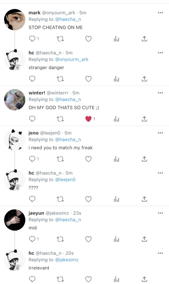The height and width of the screenshot is (284, 169).
Task: Open more options on jaeyun's tweet
Action: pyautogui.click(x=160, y=213)
